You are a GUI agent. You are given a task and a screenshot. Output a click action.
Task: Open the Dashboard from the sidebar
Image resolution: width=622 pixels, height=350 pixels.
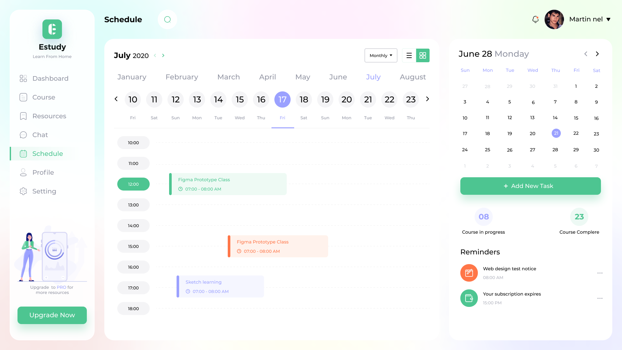tap(50, 78)
